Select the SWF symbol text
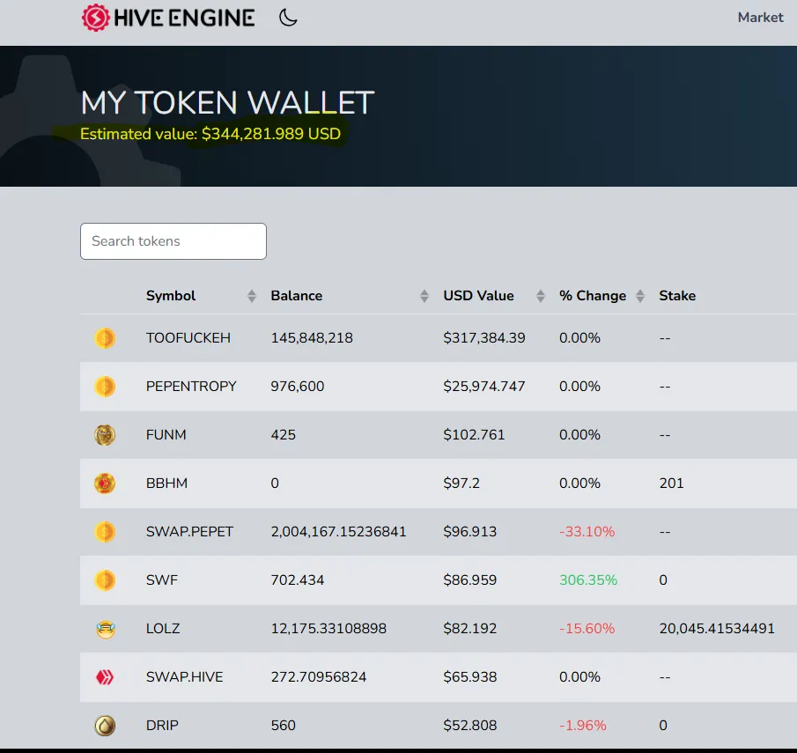 pyautogui.click(x=162, y=580)
